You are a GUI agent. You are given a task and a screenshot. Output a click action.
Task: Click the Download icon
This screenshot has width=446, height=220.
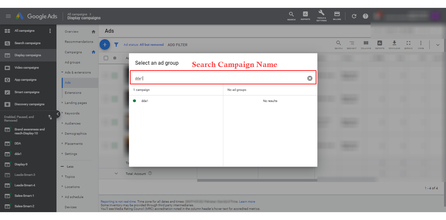click(394, 45)
